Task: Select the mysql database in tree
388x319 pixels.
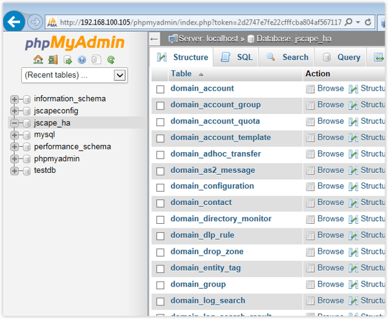Action: pos(45,135)
